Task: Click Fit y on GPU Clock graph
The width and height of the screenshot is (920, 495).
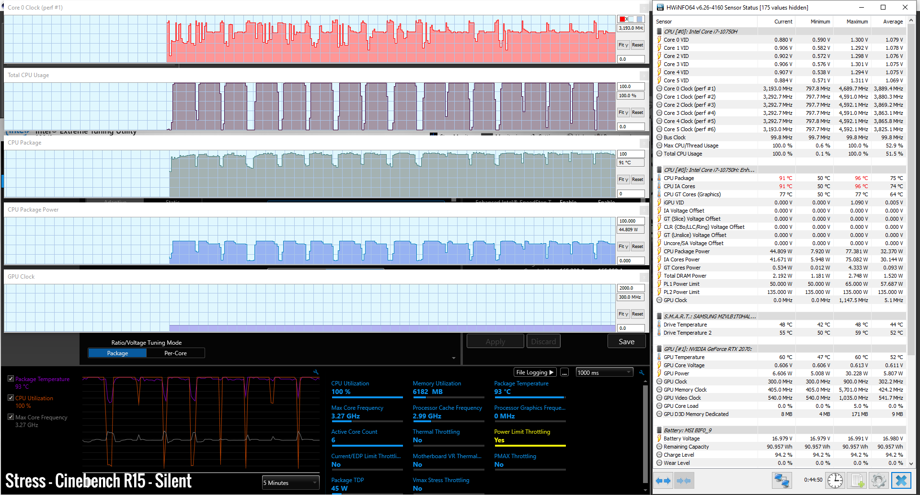Action: (623, 314)
